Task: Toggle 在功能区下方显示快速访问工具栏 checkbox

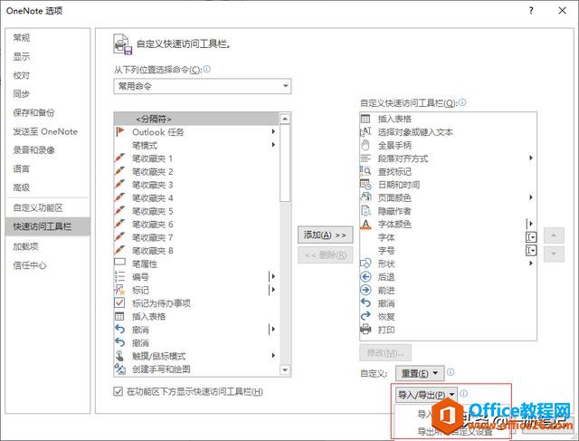Action: pyautogui.click(x=118, y=391)
